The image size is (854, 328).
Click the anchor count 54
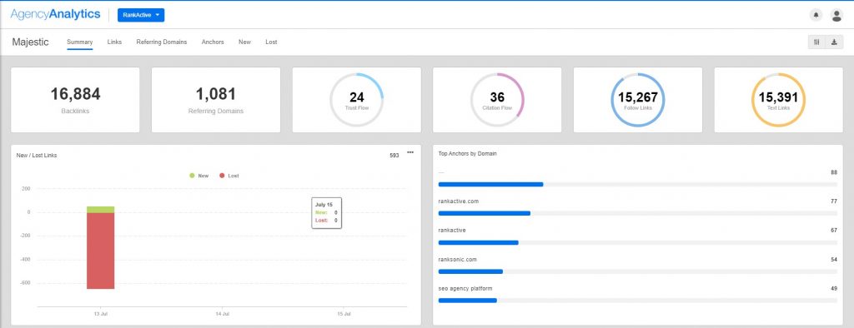pos(834,260)
